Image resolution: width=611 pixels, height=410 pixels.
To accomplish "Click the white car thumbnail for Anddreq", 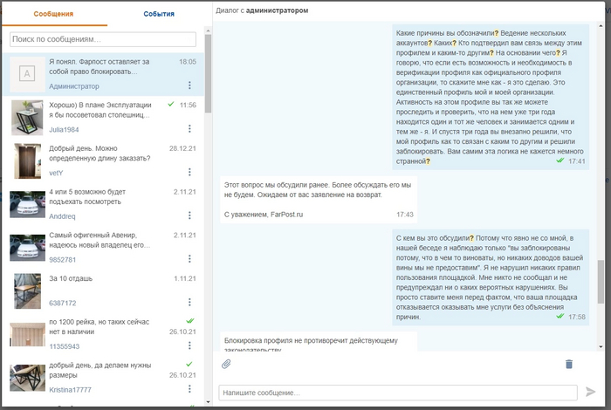I will (27, 204).
